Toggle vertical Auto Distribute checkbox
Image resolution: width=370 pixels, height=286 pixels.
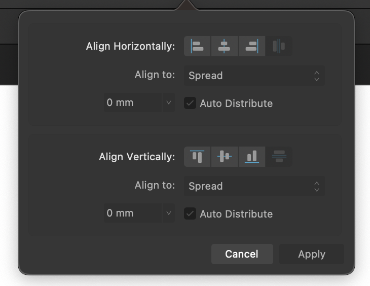coord(190,213)
